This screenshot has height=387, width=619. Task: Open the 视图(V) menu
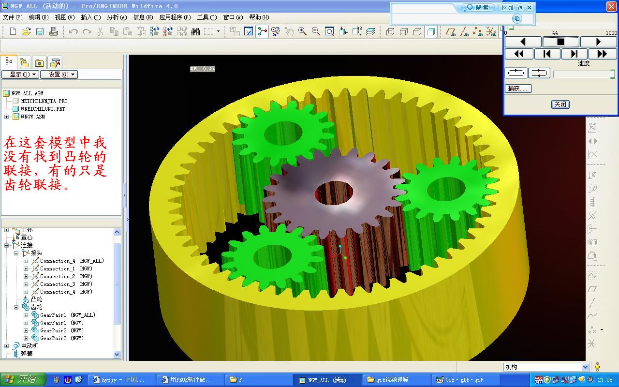(64, 17)
